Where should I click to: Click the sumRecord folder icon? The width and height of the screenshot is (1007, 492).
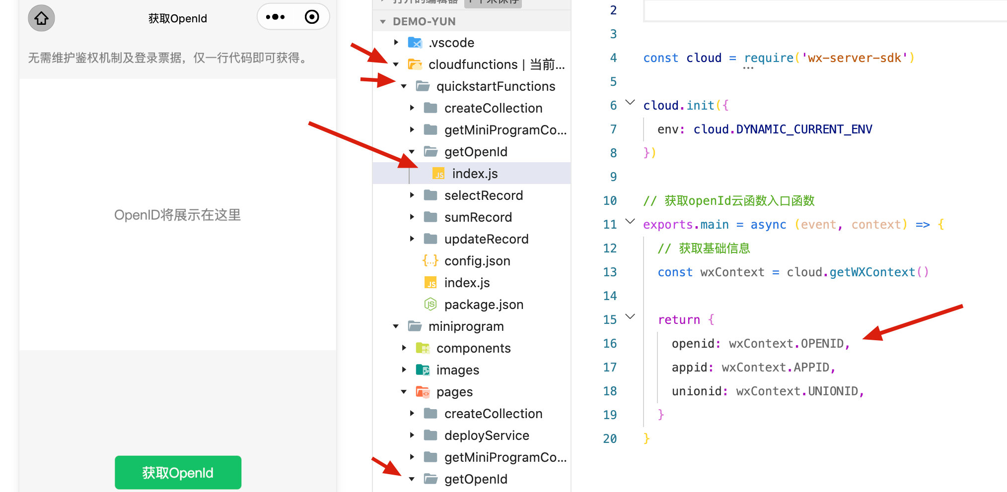pyautogui.click(x=431, y=217)
